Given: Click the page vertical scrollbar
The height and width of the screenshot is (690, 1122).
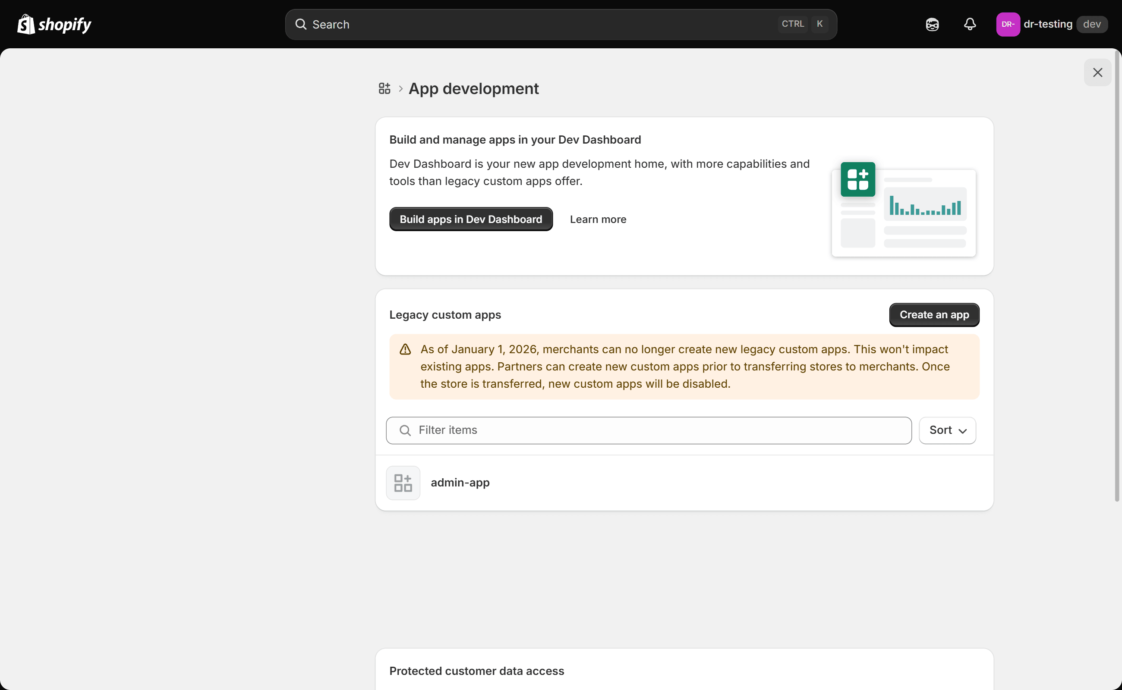Looking at the screenshot, I should point(1117,276).
